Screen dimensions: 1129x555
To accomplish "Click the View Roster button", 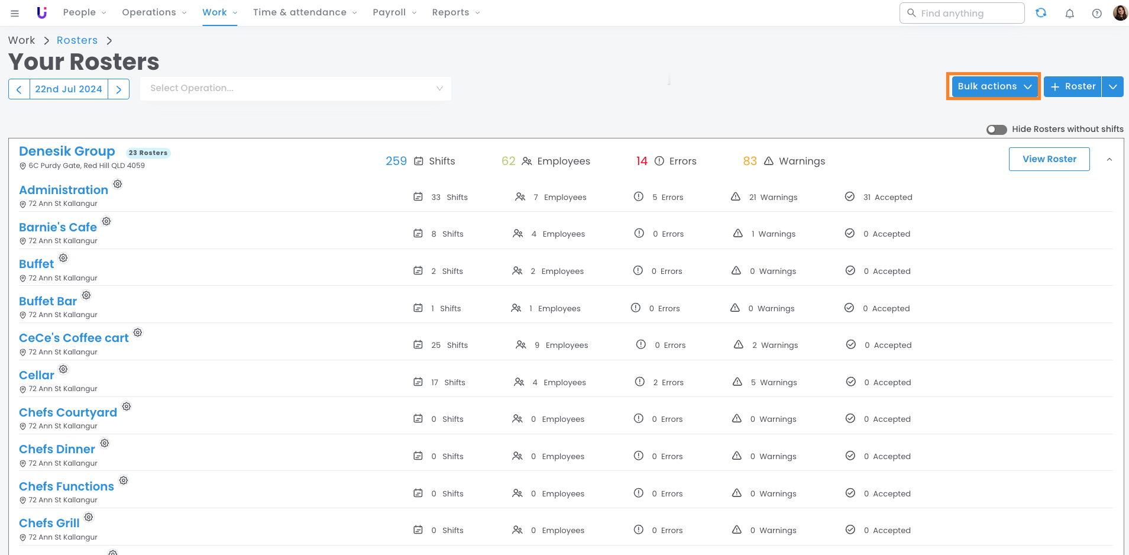I will pyautogui.click(x=1049, y=159).
